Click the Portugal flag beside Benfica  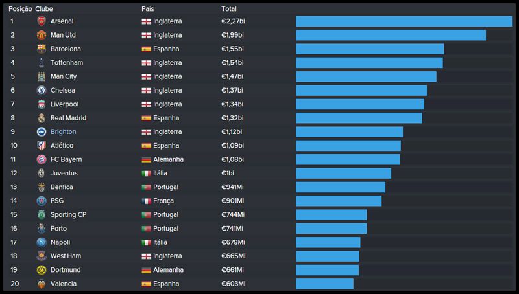click(x=146, y=187)
